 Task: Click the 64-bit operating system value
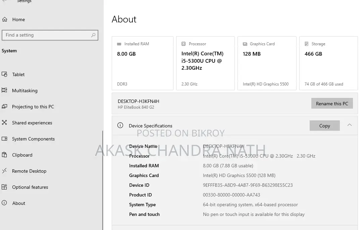tap(250, 205)
